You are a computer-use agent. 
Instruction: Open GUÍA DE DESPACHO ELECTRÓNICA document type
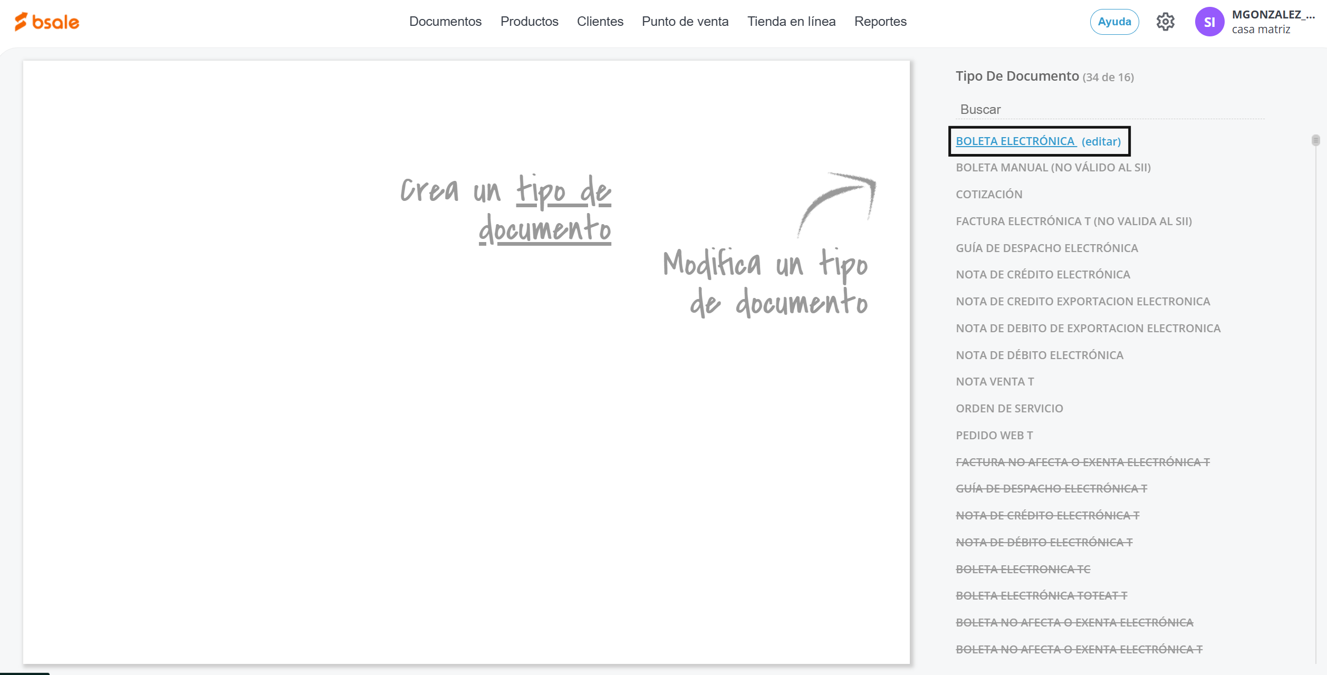1046,248
